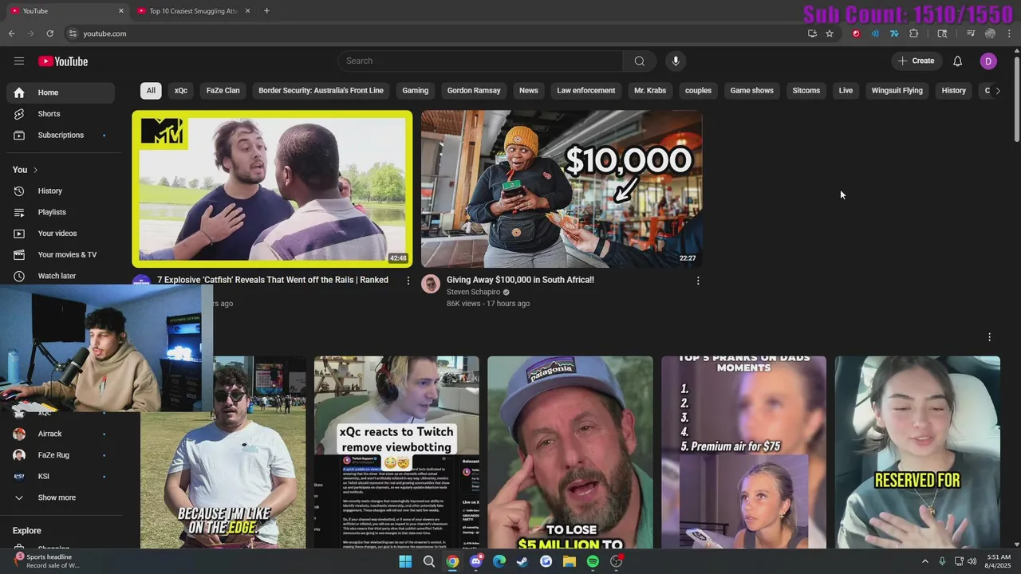1021x574 pixels.
Task: Select the Mr. Krabs chip
Action: tap(650, 91)
